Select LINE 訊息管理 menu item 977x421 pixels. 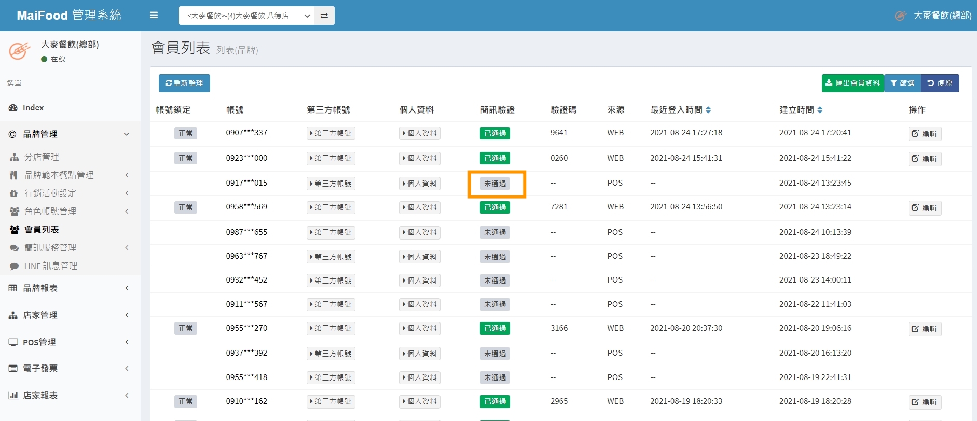[50, 266]
